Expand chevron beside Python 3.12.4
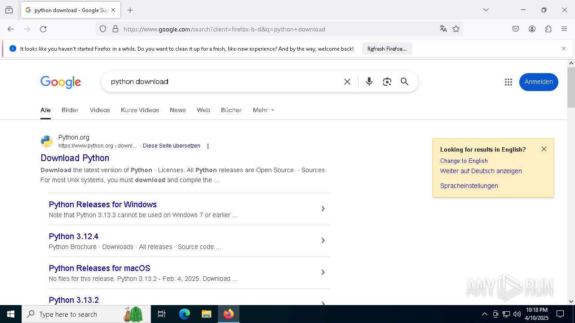The height and width of the screenshot is (323, 575). click(323, 240)
